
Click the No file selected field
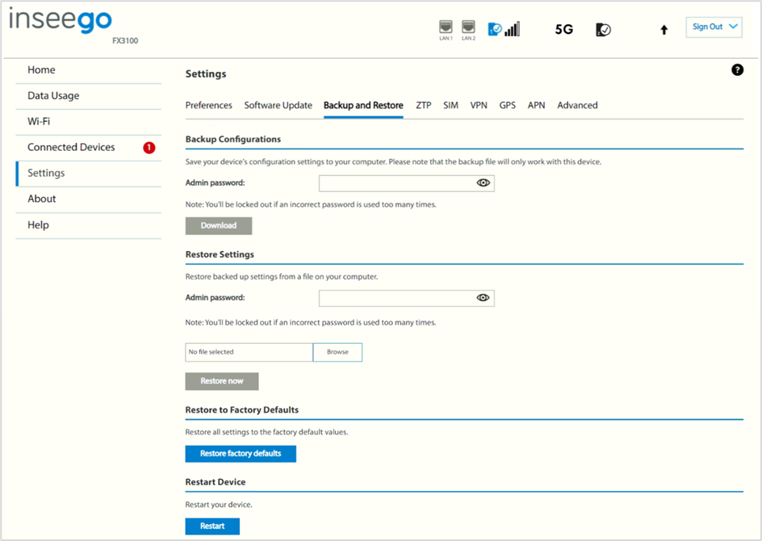point(249,352)
